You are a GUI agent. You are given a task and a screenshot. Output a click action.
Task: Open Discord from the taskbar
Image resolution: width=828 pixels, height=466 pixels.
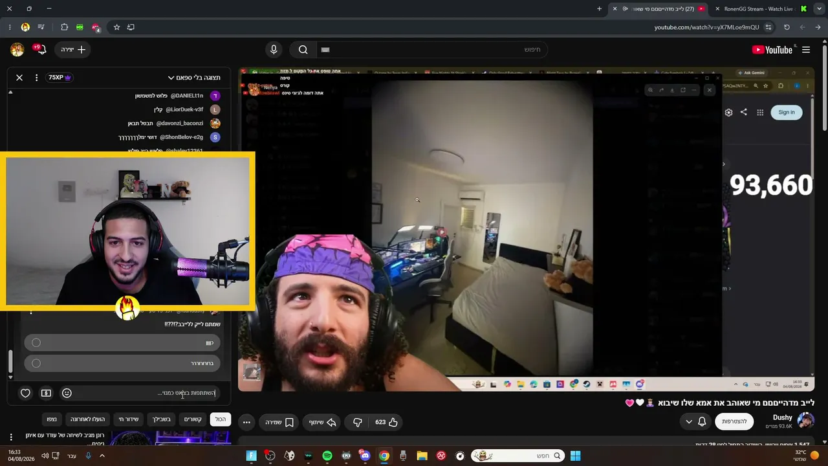pyautogui.click(x=365, y=456)
